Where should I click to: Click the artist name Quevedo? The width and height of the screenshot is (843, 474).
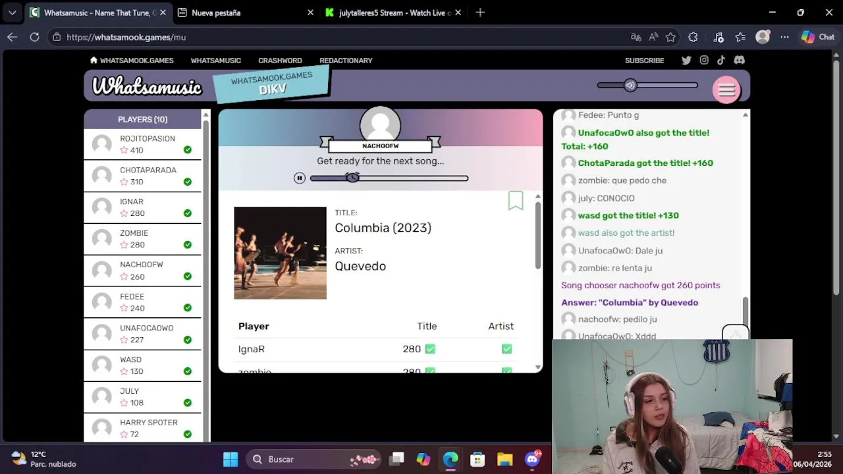click(360, 266)
